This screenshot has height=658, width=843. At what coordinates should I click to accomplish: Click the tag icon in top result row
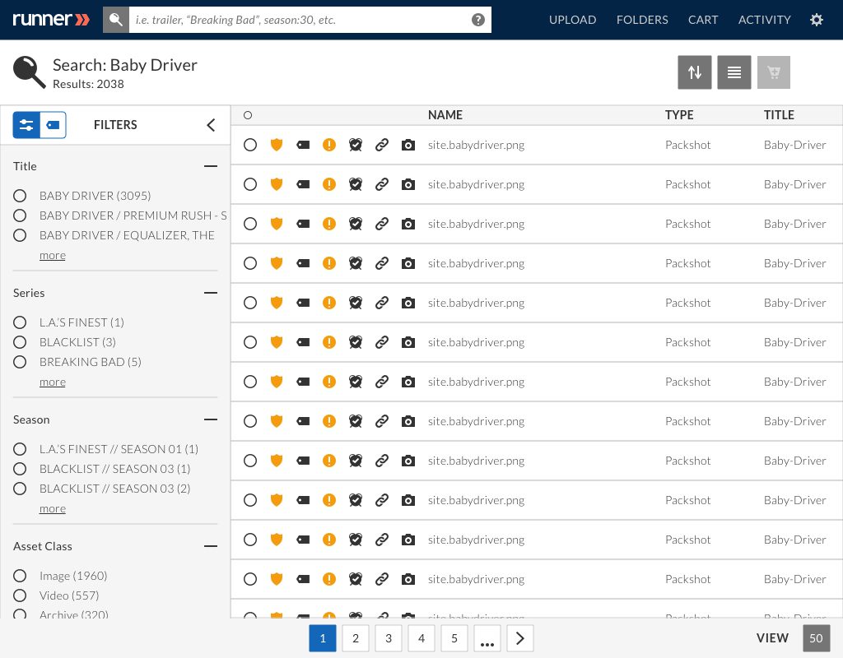pos(303,145)
